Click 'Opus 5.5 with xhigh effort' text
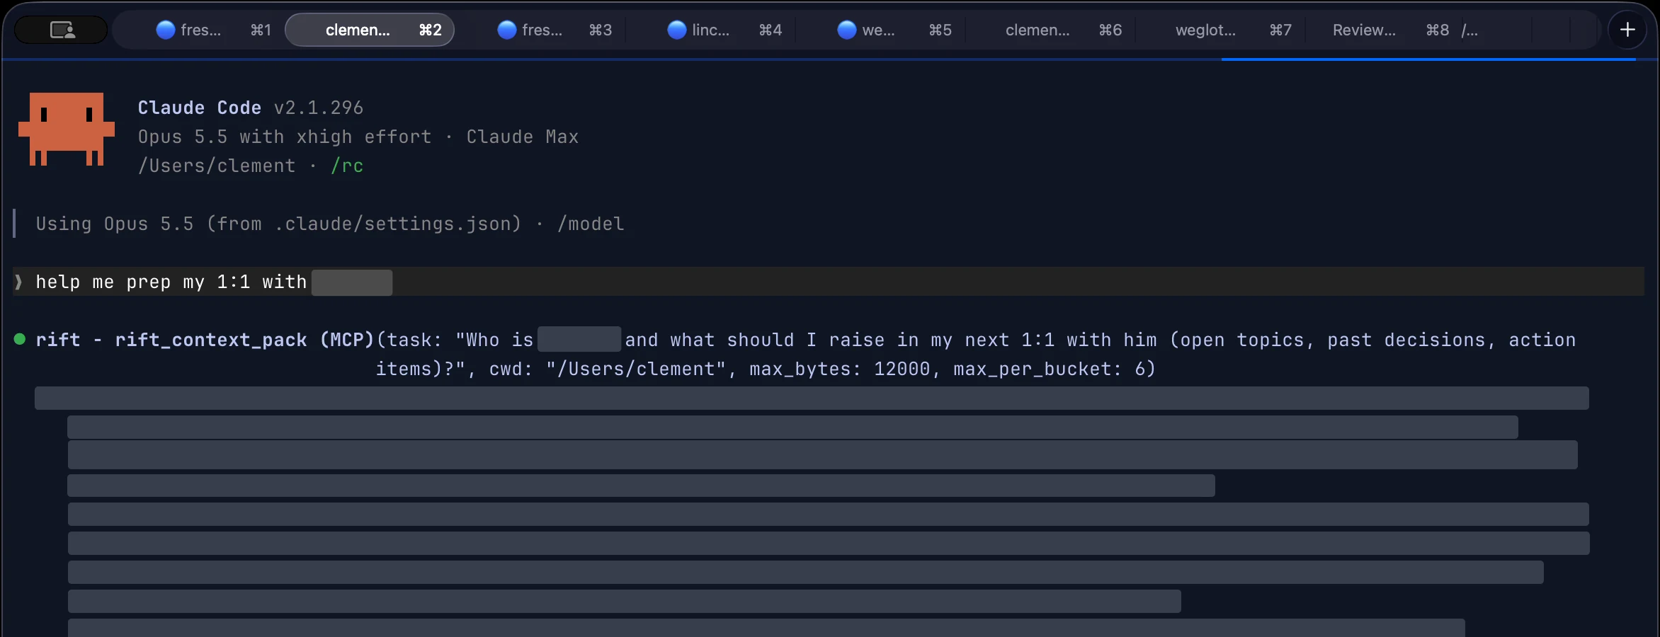 coord(285,137)
